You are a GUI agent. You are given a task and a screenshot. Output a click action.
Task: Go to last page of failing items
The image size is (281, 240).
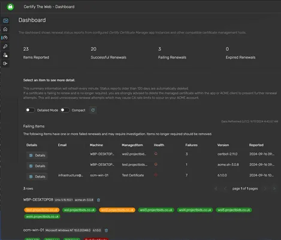click(x=274, y=189)
